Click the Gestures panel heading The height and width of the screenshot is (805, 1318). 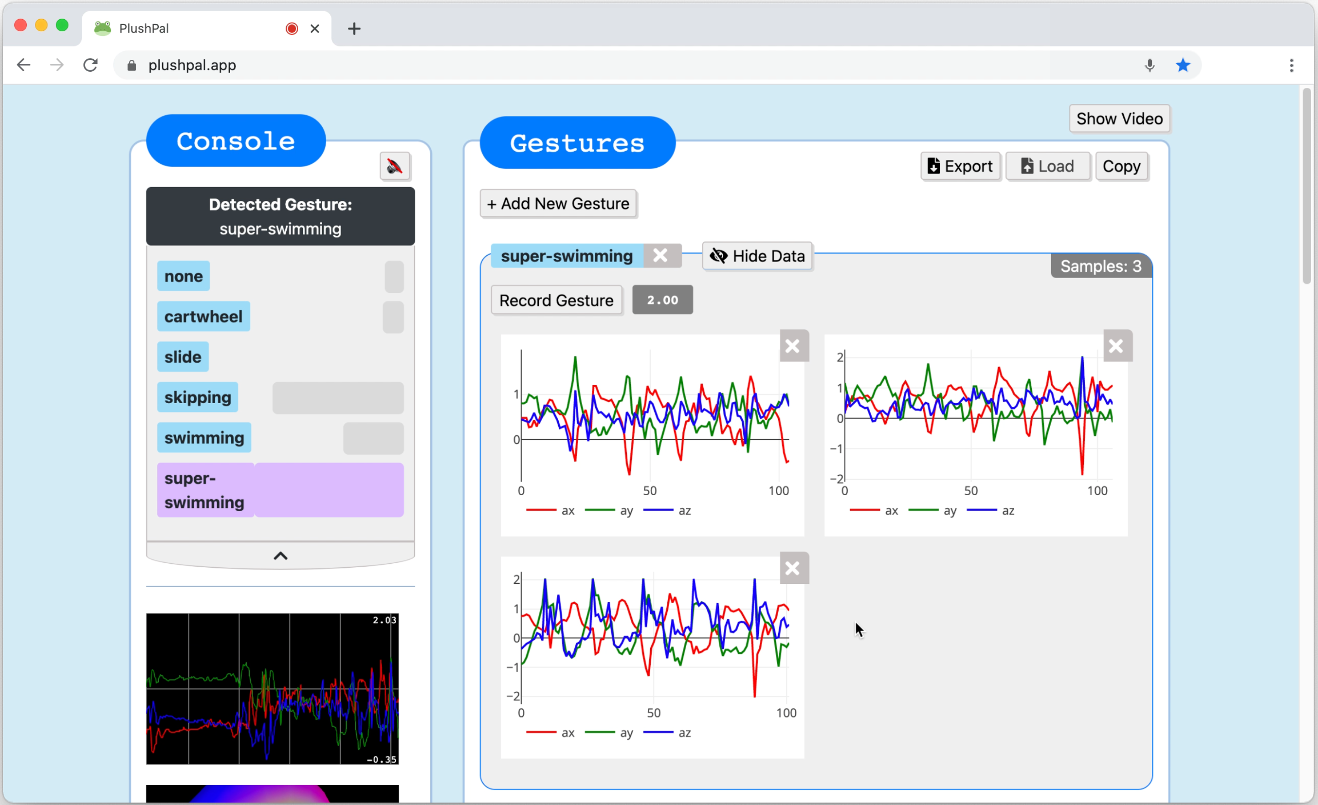coord(577,143)
